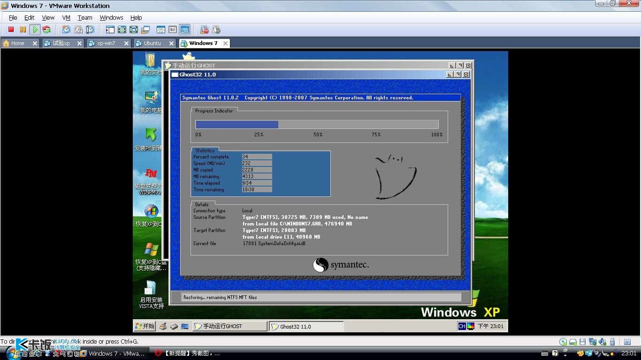Click the appliance view toolbar icon

(x=173, y=30)
